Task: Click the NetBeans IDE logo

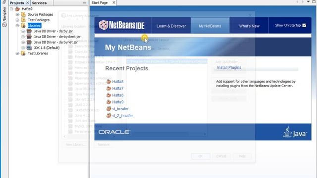Action: click(x=121, y=25)
